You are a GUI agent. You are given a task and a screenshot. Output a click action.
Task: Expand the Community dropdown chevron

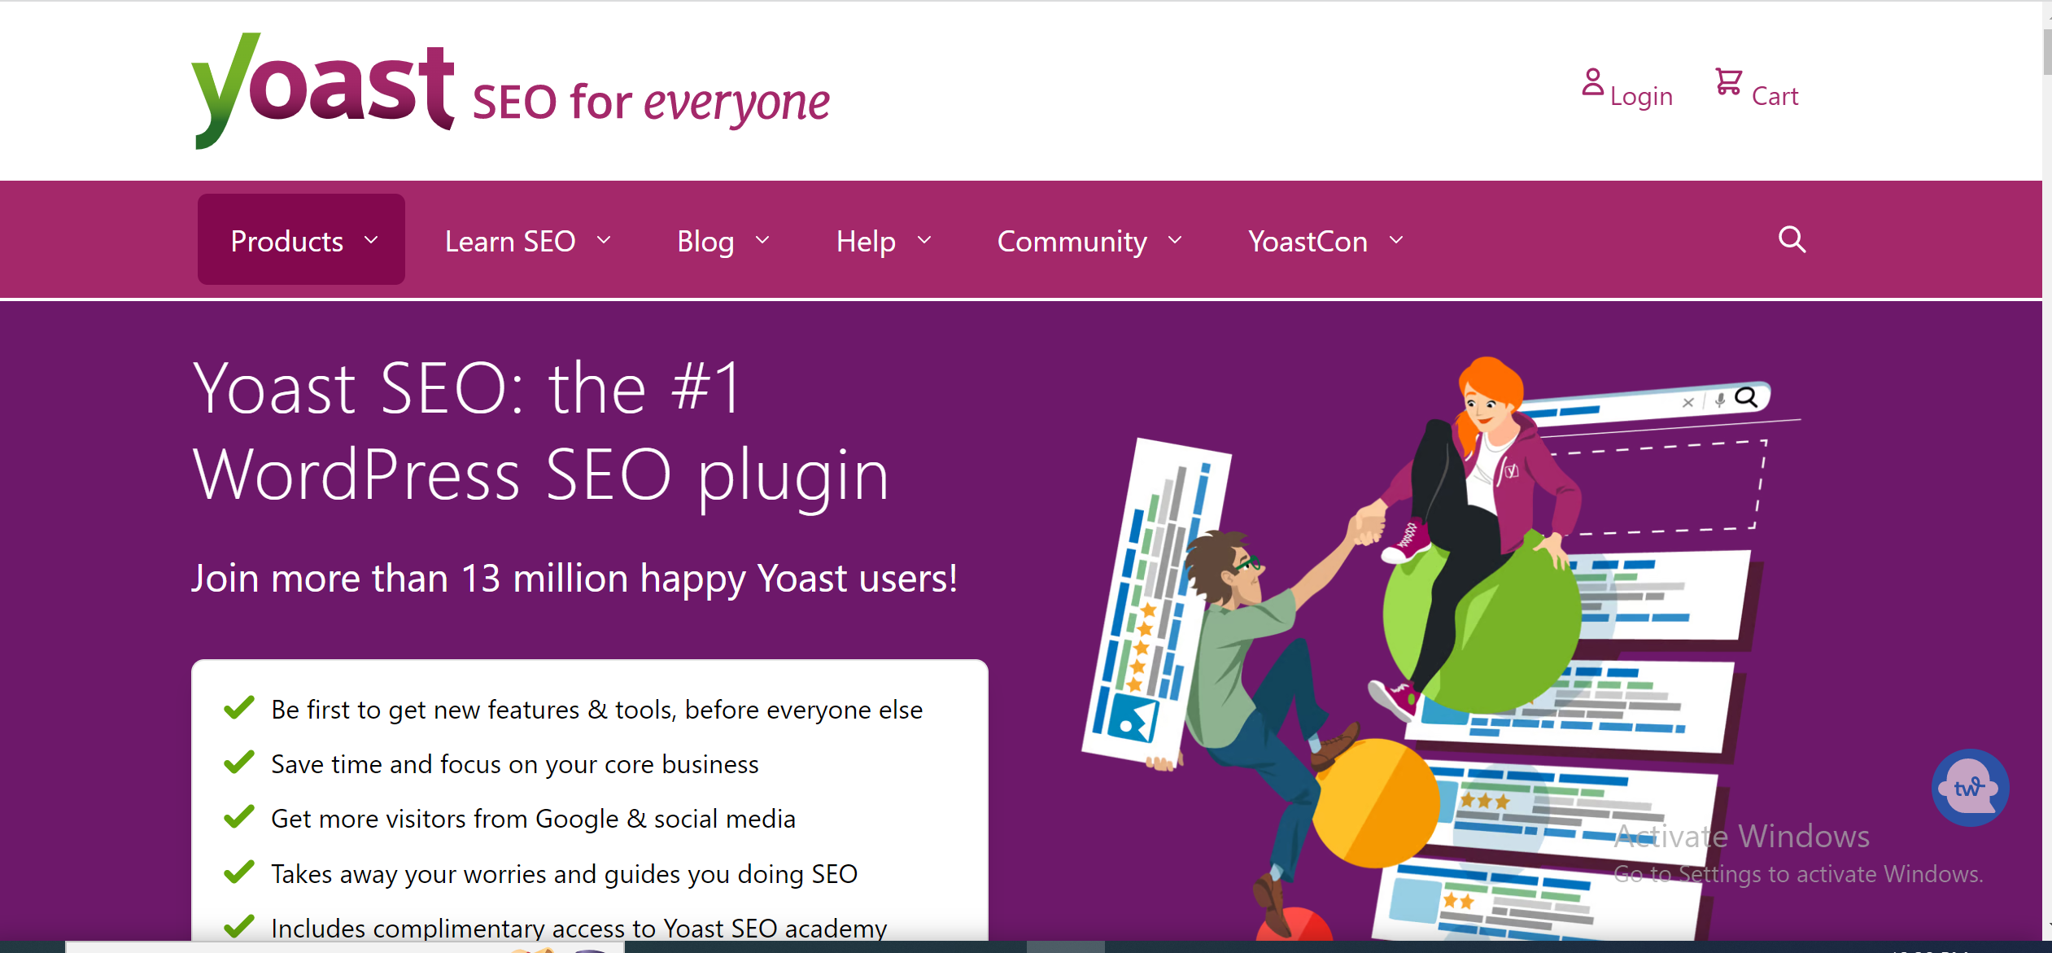coord(1175,240)
